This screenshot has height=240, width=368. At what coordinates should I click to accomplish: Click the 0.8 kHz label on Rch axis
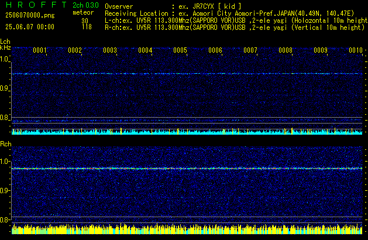point(5,220)
